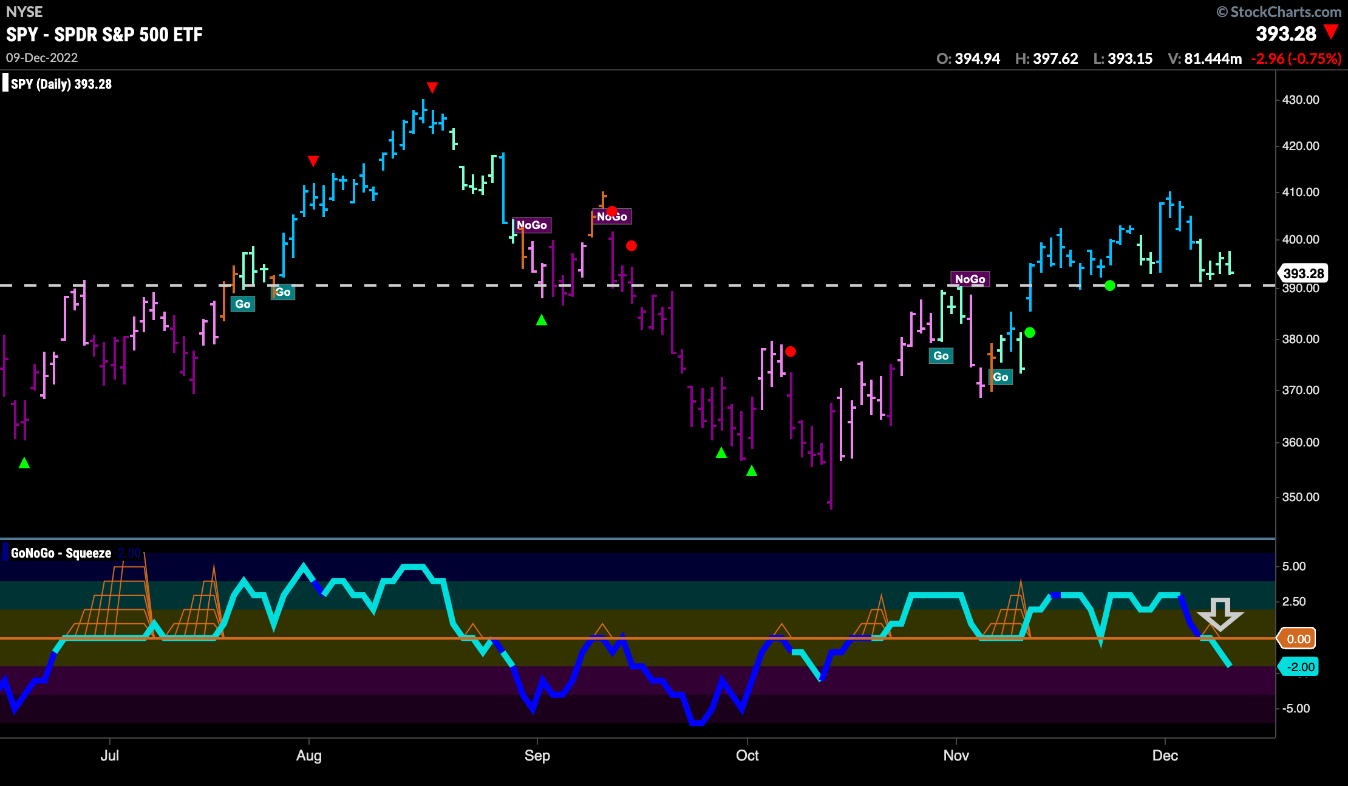Click the open value O: 394.94

[968, 58]
